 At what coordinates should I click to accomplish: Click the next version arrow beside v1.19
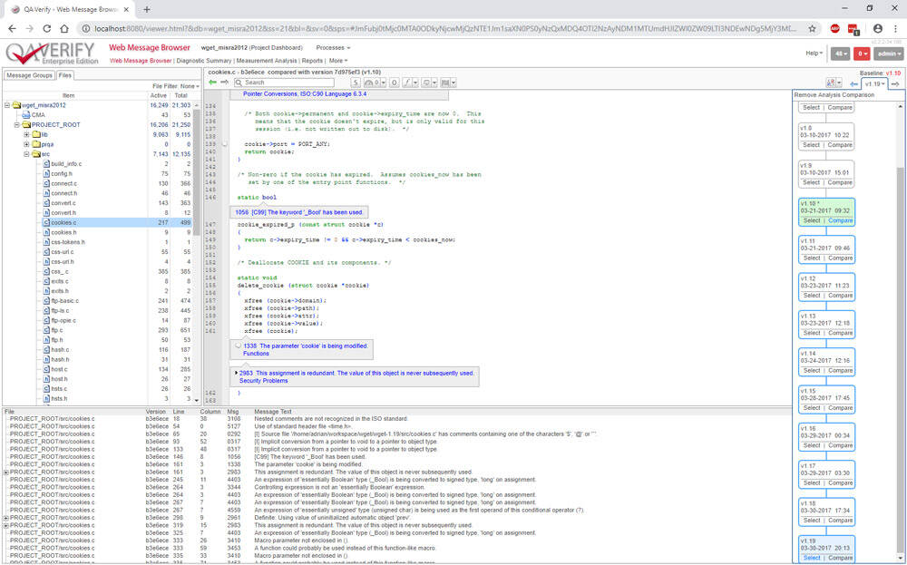895,83
